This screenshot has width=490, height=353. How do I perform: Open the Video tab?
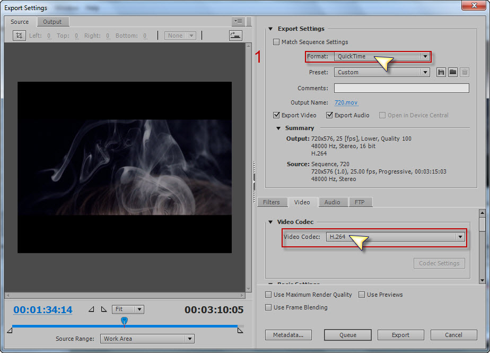(x=302, y=202)
